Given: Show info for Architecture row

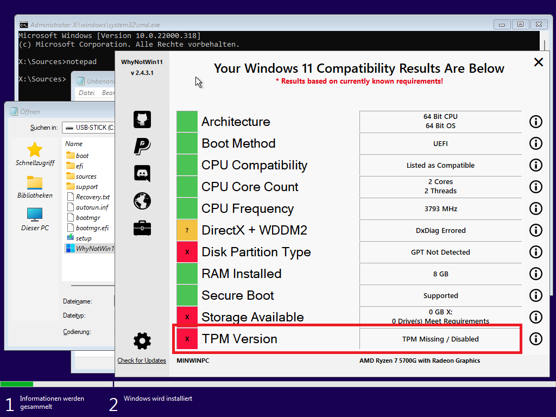Looking at the screenshot, I should coord(536,122).
